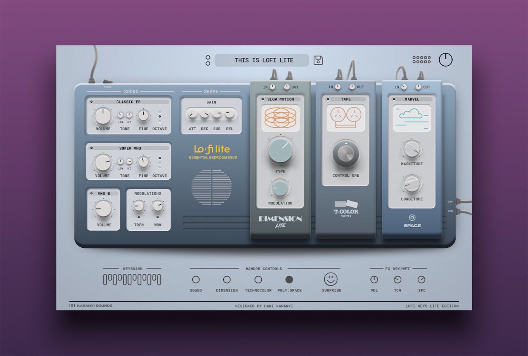Click the Slow Motion orange rings display
The image size is (528, 356).
pyautogui.click(x=280, y=117)
